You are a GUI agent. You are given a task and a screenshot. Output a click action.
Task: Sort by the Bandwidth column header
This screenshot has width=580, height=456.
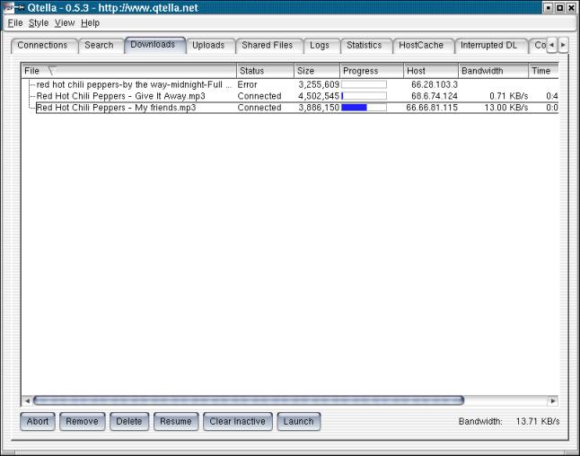point(494,71)
